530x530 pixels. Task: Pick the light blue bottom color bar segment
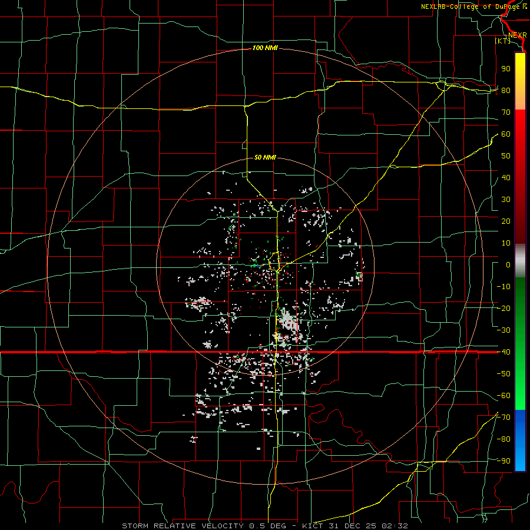click(x=520, y=458)
